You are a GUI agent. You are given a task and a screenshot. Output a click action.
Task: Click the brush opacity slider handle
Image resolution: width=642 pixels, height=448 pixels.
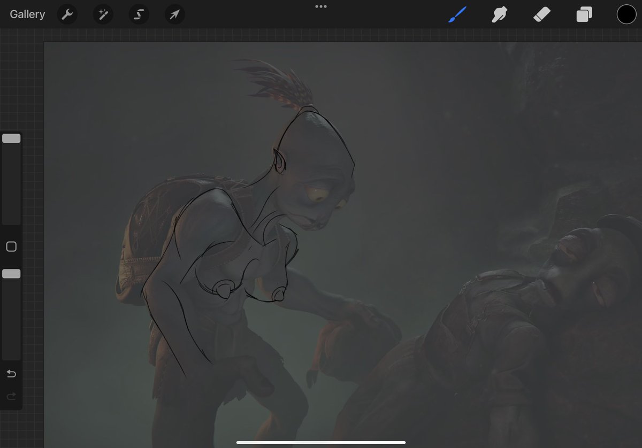point(11,274)
